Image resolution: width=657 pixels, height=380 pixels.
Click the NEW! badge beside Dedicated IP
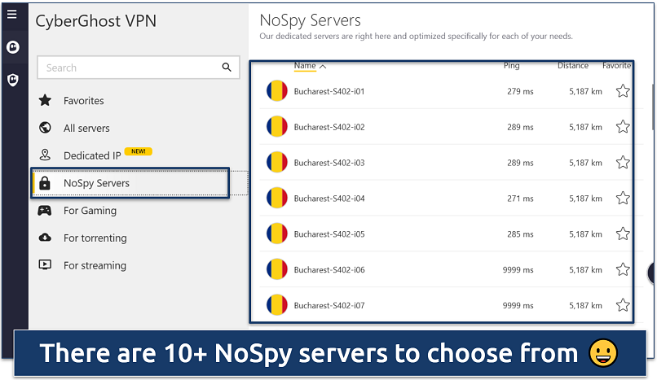[x=139, y=151]
